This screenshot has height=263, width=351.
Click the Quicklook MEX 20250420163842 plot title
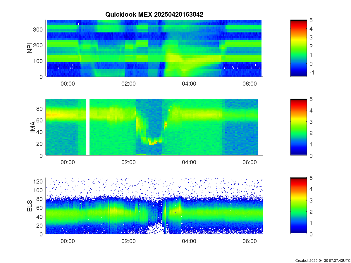click(154, 14)
